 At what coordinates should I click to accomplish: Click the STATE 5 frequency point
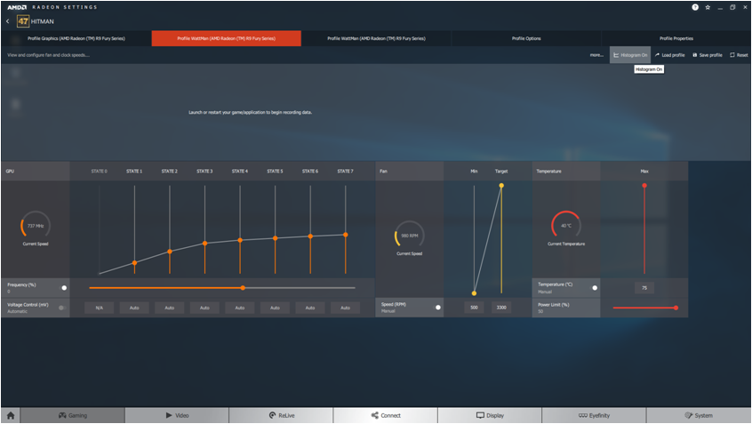click(x=276, y=238)
